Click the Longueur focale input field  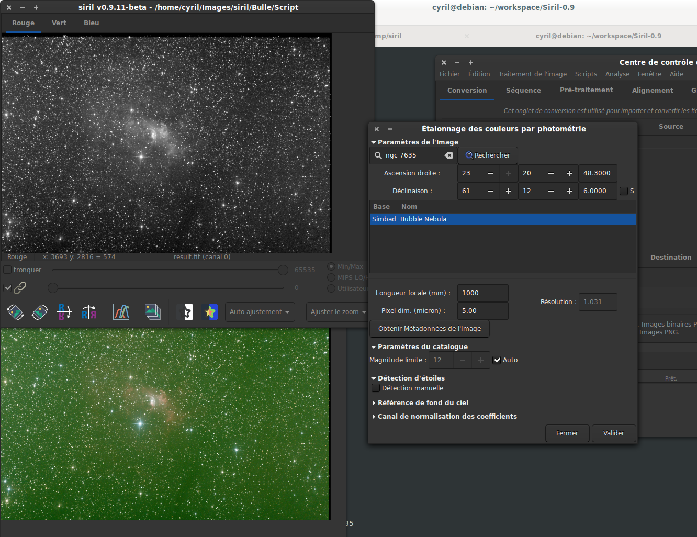(482, 293)
